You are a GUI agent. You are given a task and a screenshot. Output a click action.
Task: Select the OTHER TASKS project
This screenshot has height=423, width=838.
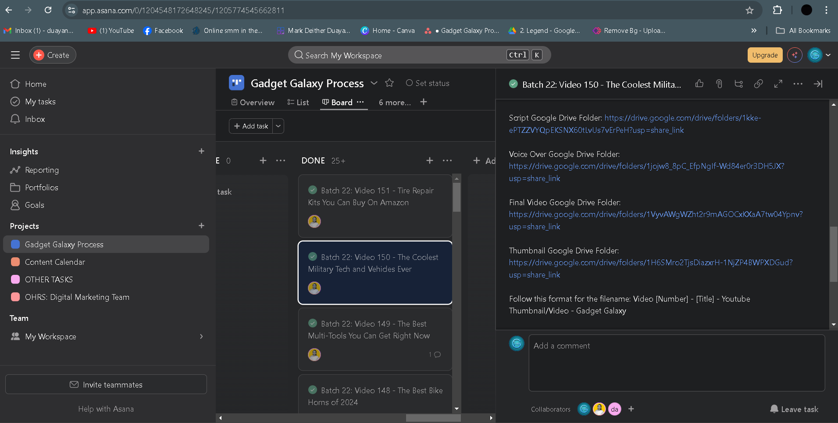pos(106,280)
